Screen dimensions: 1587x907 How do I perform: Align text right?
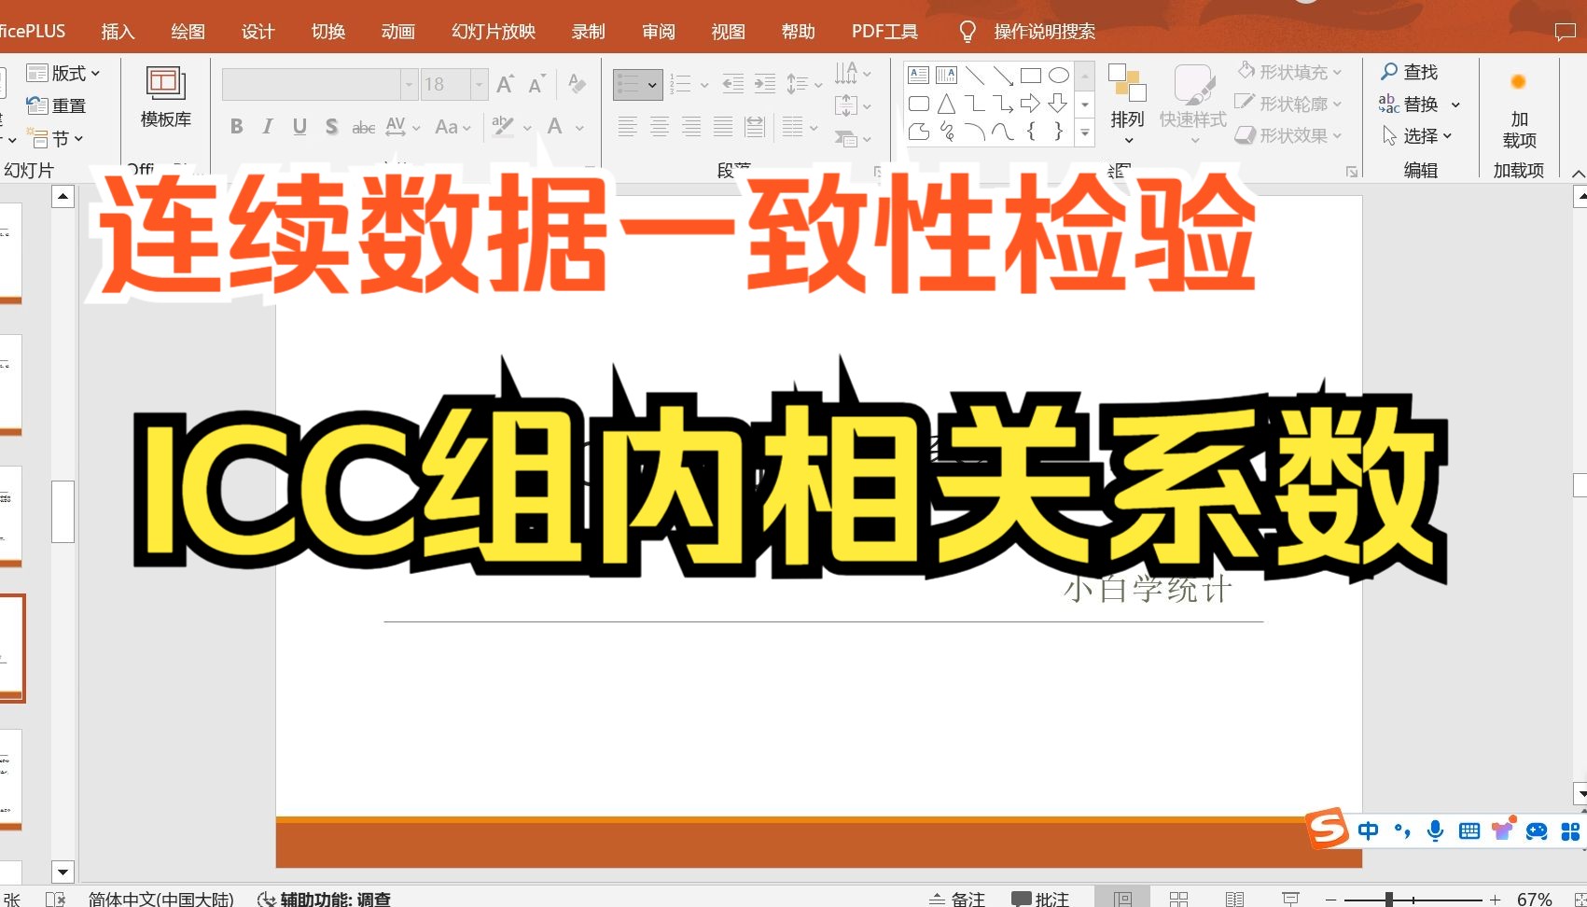click(x=691, y=127)
